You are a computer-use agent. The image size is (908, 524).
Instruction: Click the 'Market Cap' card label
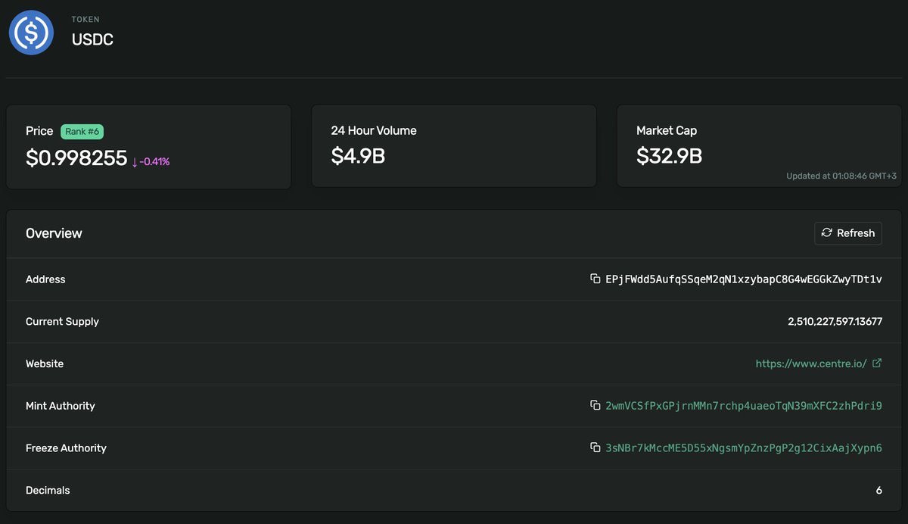click(667, 130)
